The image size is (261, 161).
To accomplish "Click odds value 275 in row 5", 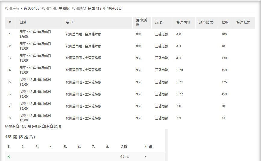I will pyautogui.click(x=224, y=82).
